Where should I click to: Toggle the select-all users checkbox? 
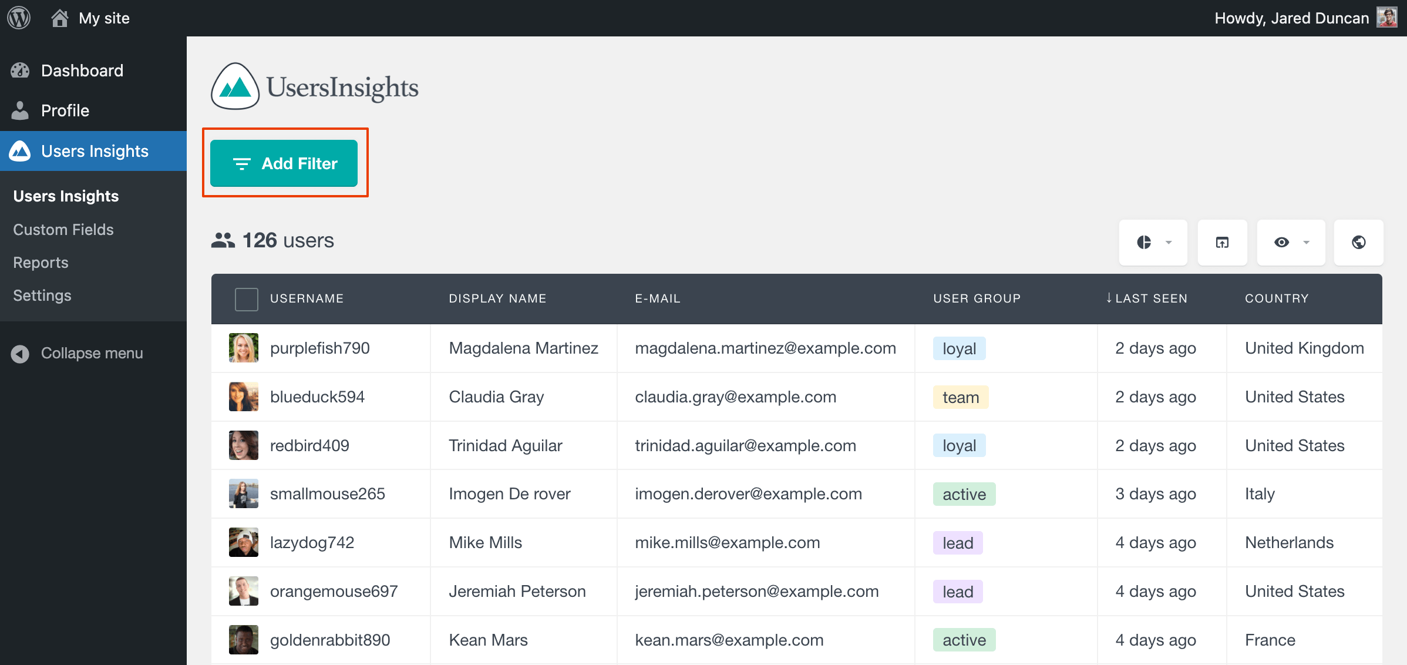(247, 299)
